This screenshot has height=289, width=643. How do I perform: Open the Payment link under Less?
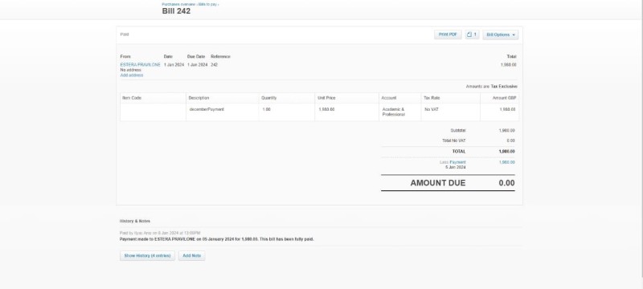[x=457, y=162]
